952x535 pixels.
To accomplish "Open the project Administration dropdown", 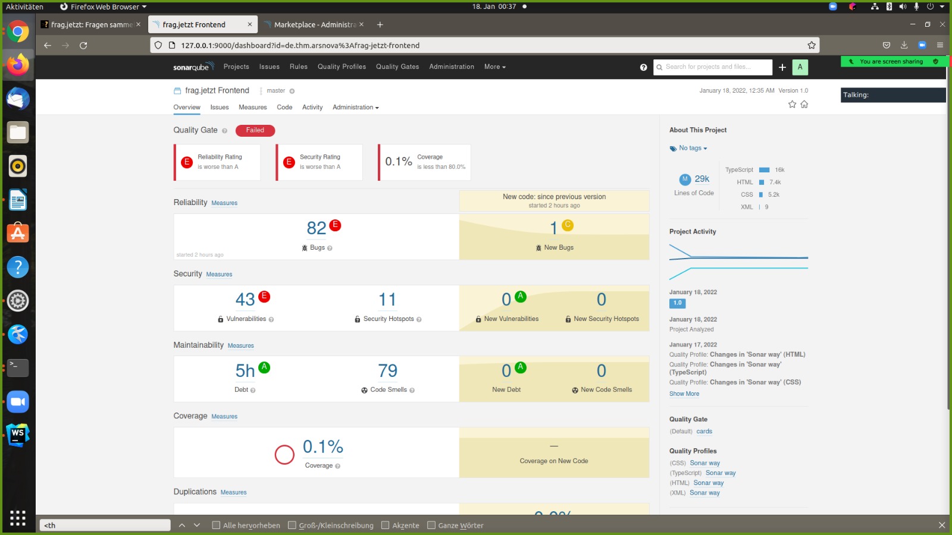I will coord(355,108).
